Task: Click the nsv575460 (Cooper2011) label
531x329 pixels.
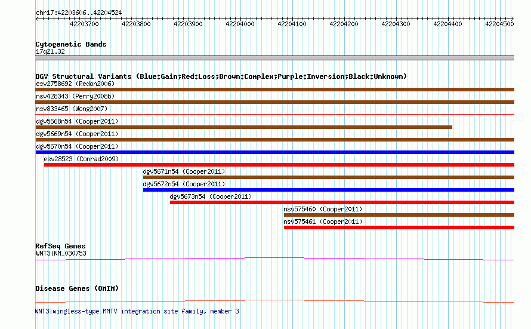Action: 323,209
